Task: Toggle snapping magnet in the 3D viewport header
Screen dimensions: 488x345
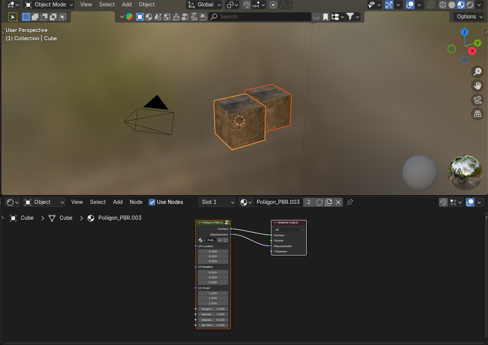Action: (246, 5)
